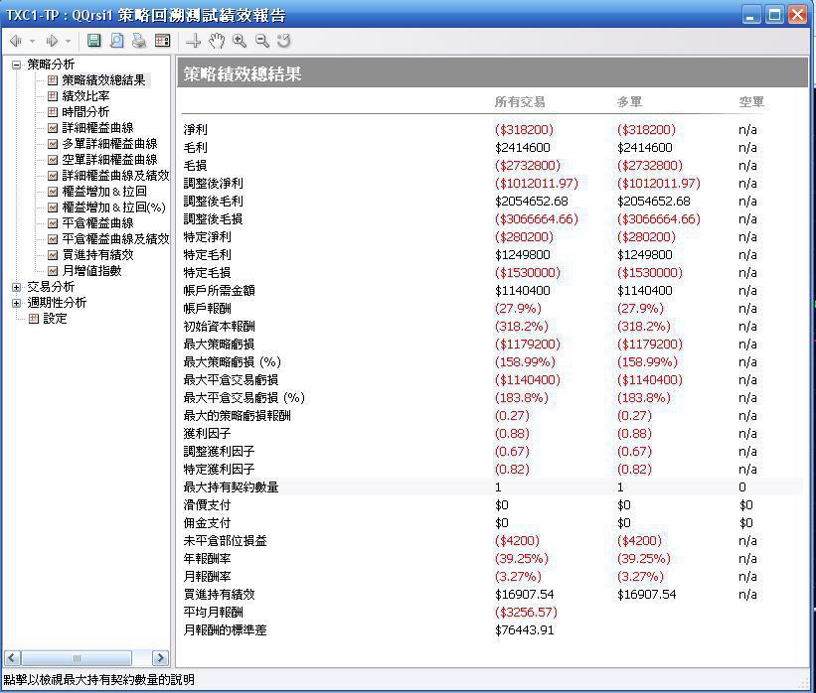Image resolution: width=816 pixels, height=693 pixels.
Task: Click the 淨利 row label
Action: click(x=196, y=129)
